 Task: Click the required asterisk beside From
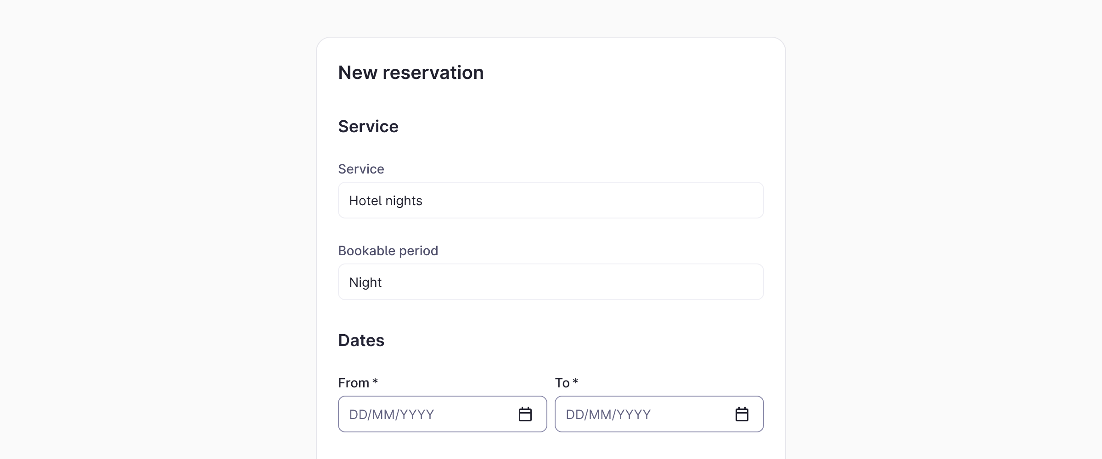coord(375,381)
